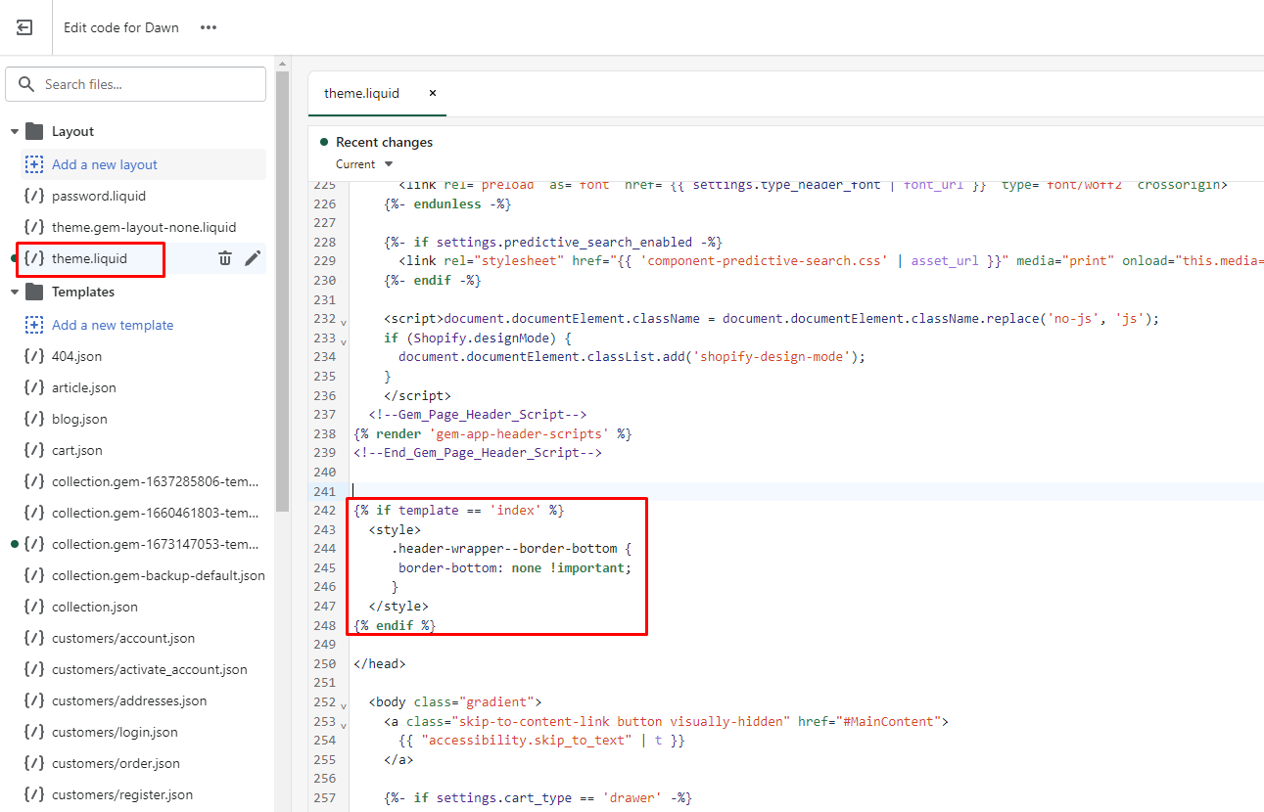Click the plus icon beside Add a new layout
This screenshot has width=1264, height=812.
click(34, 164)
